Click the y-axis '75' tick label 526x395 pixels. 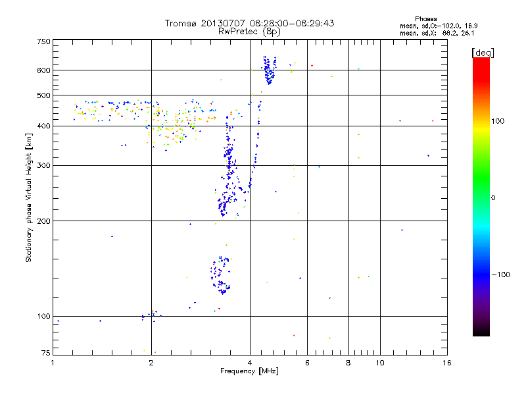point(46,353)
